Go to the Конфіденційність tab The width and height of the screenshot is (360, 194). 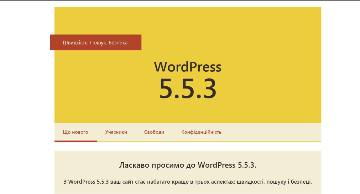pyautogui.click(x=201, y=132)
